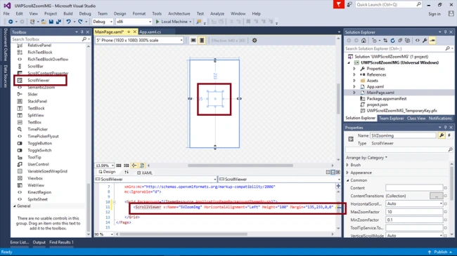Image resolution: width=457 pixels, height=256 pixels.
Task: Click the Redo arrow in the toolbar
Action: click(80, 22)
